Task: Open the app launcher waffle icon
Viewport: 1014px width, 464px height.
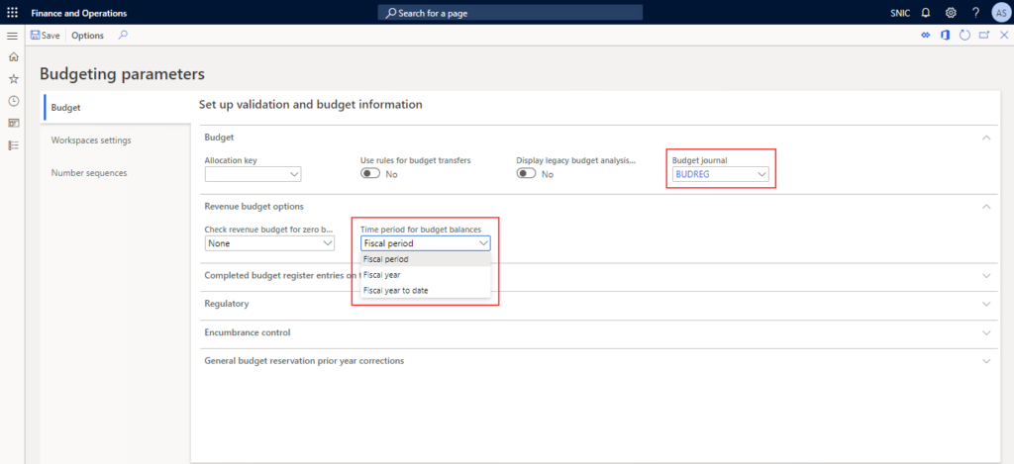Action: point(12,12)
